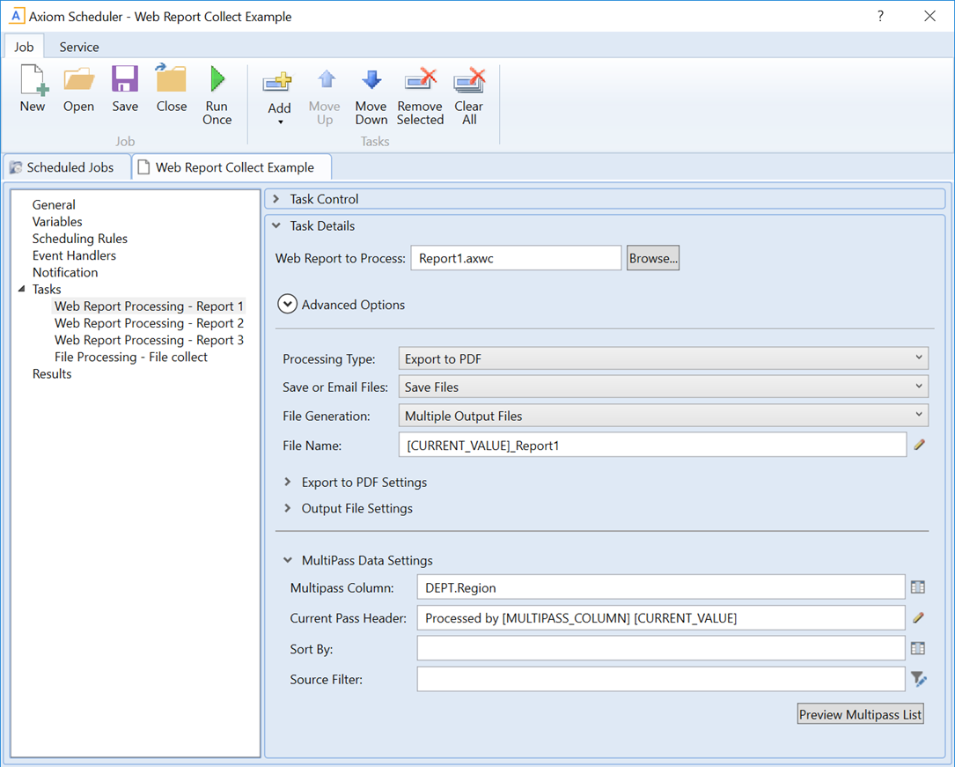Save the current job
The image size is (955, 767).
[124, 88]
